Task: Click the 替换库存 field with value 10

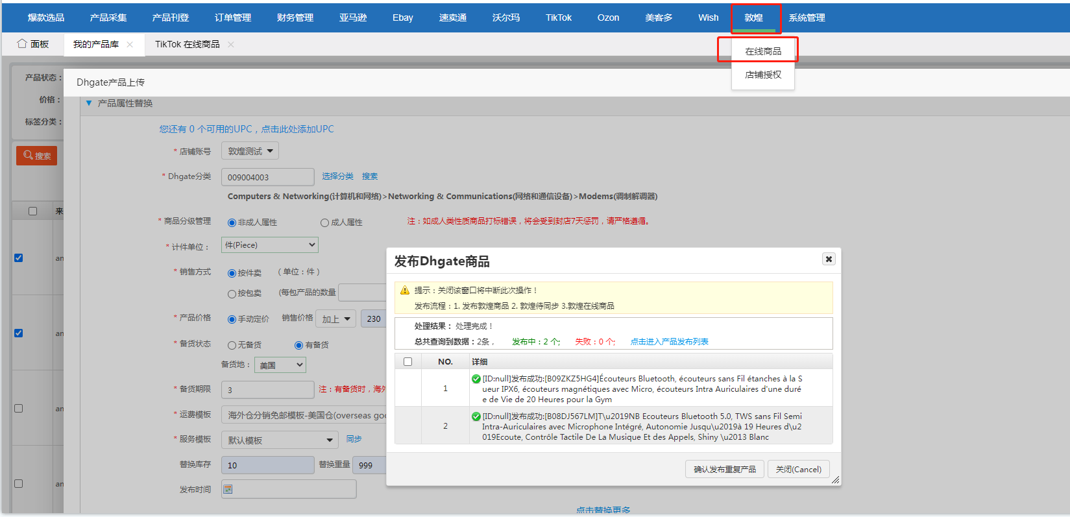Action: pos(268,465)
